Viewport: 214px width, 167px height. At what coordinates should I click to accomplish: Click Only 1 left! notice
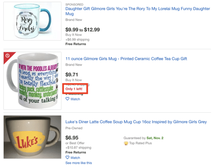pyautogui.click(x=74, y=89)
